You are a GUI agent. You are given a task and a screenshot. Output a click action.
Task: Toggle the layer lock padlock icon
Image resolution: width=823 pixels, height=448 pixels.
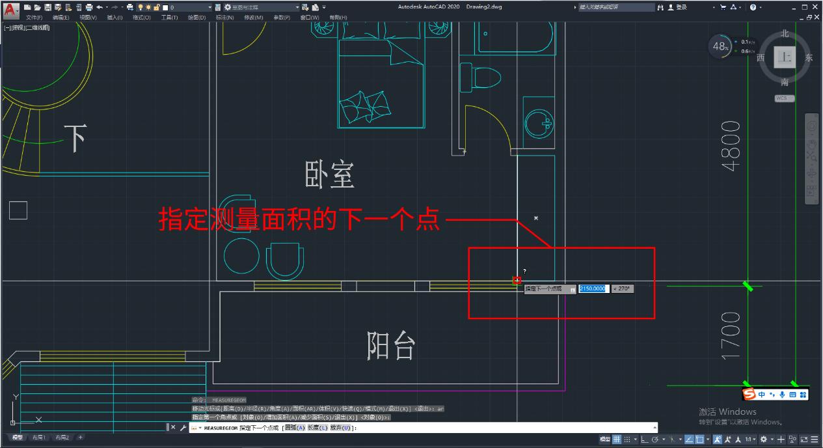156,7
